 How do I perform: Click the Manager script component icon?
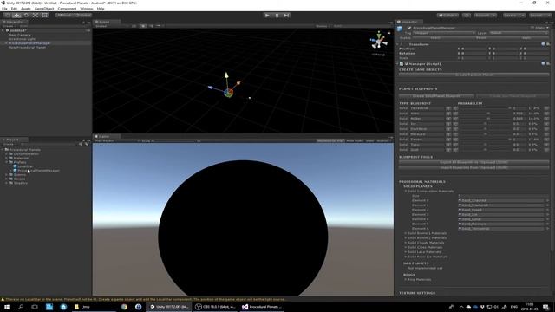402,64
